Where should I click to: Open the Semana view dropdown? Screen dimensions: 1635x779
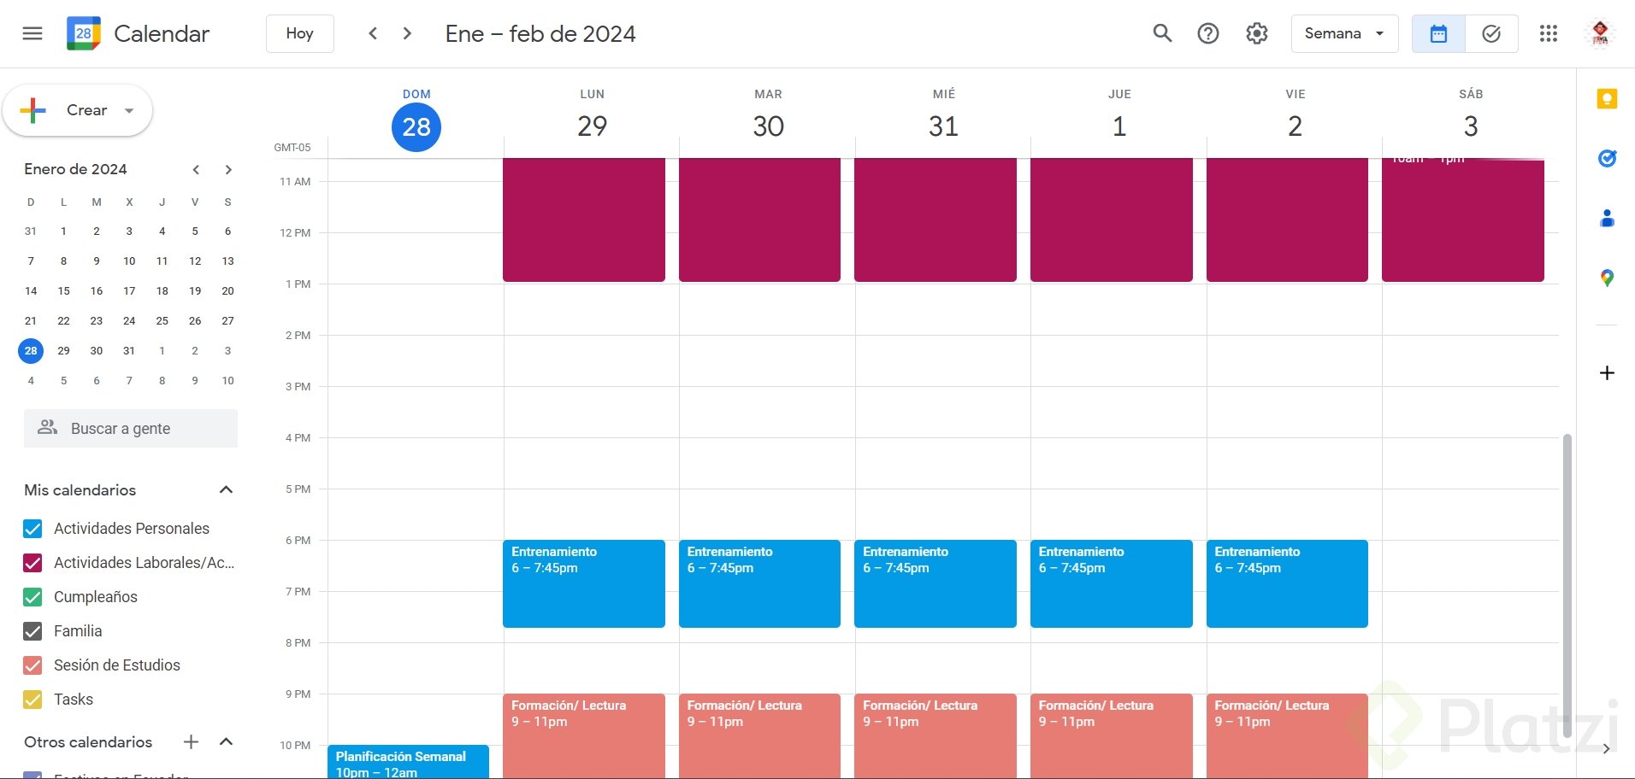[x=1344, y=33]
